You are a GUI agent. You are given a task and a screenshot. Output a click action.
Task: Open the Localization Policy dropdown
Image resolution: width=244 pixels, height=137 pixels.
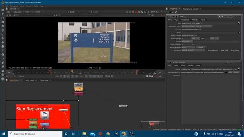191,27
